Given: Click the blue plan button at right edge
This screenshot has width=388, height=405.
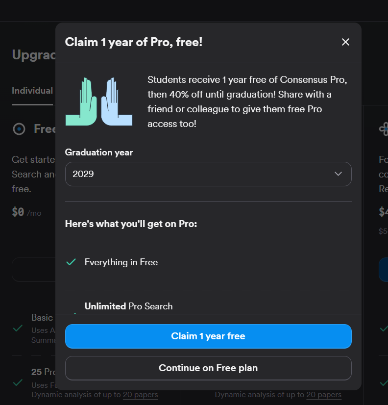Looking at the screenshot, I should [x=383, y=270].
